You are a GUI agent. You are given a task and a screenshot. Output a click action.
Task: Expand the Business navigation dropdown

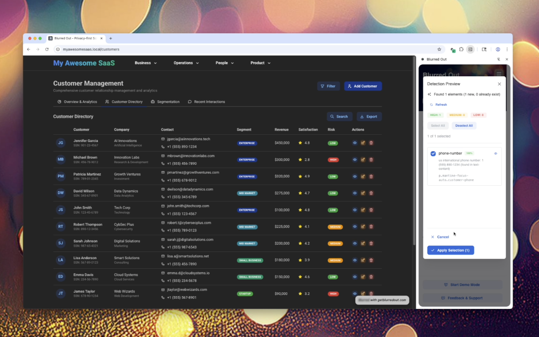click(x=146, y=63)
